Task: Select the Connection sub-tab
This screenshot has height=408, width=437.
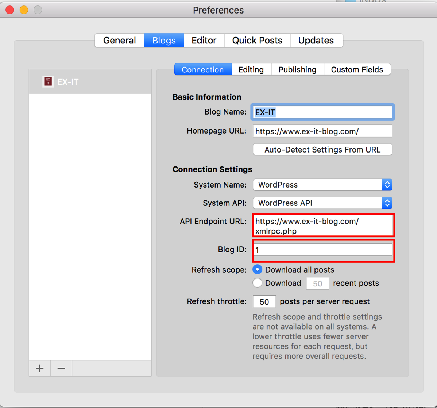Action: 203,69
